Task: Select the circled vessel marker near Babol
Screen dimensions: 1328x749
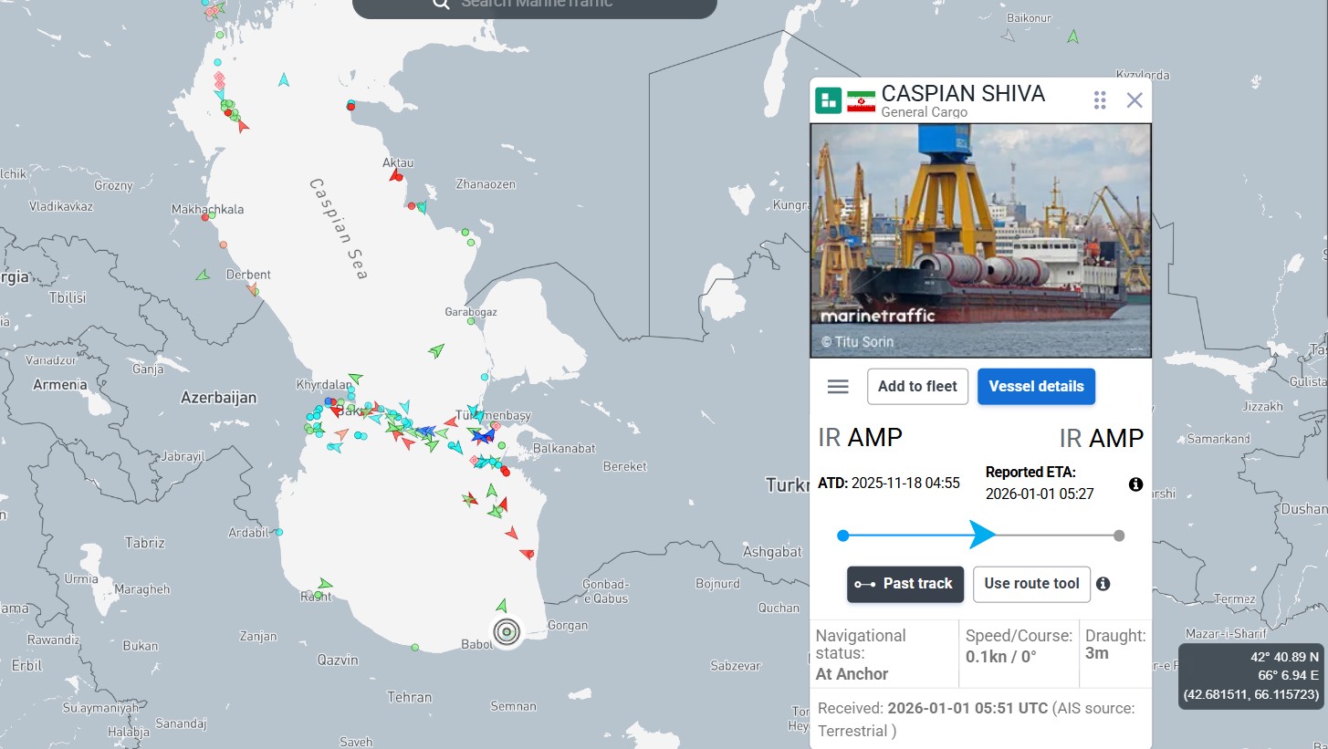Action: (x=507, y=631)
